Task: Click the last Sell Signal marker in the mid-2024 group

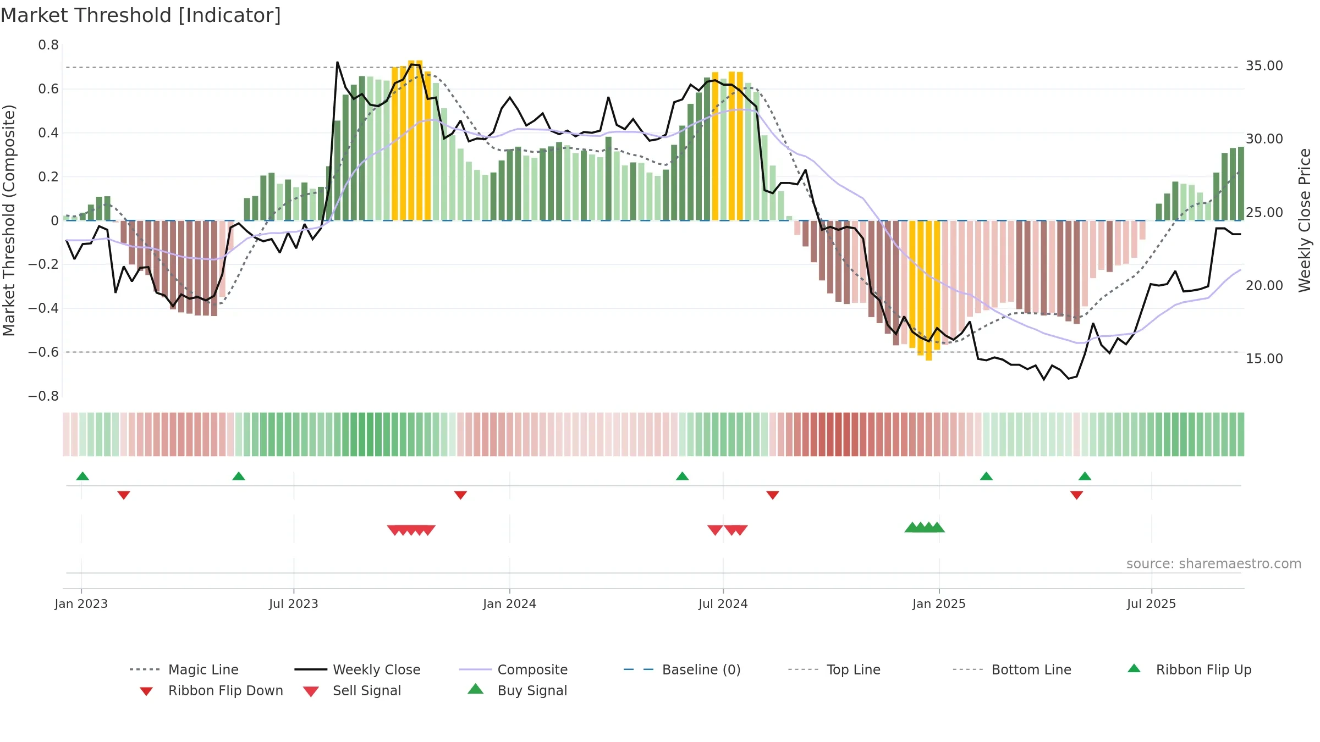Action: click(740, 530)
